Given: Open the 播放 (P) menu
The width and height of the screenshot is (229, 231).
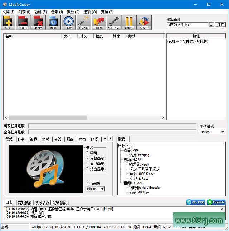Looking at the screenshot, I should point(73,12).
